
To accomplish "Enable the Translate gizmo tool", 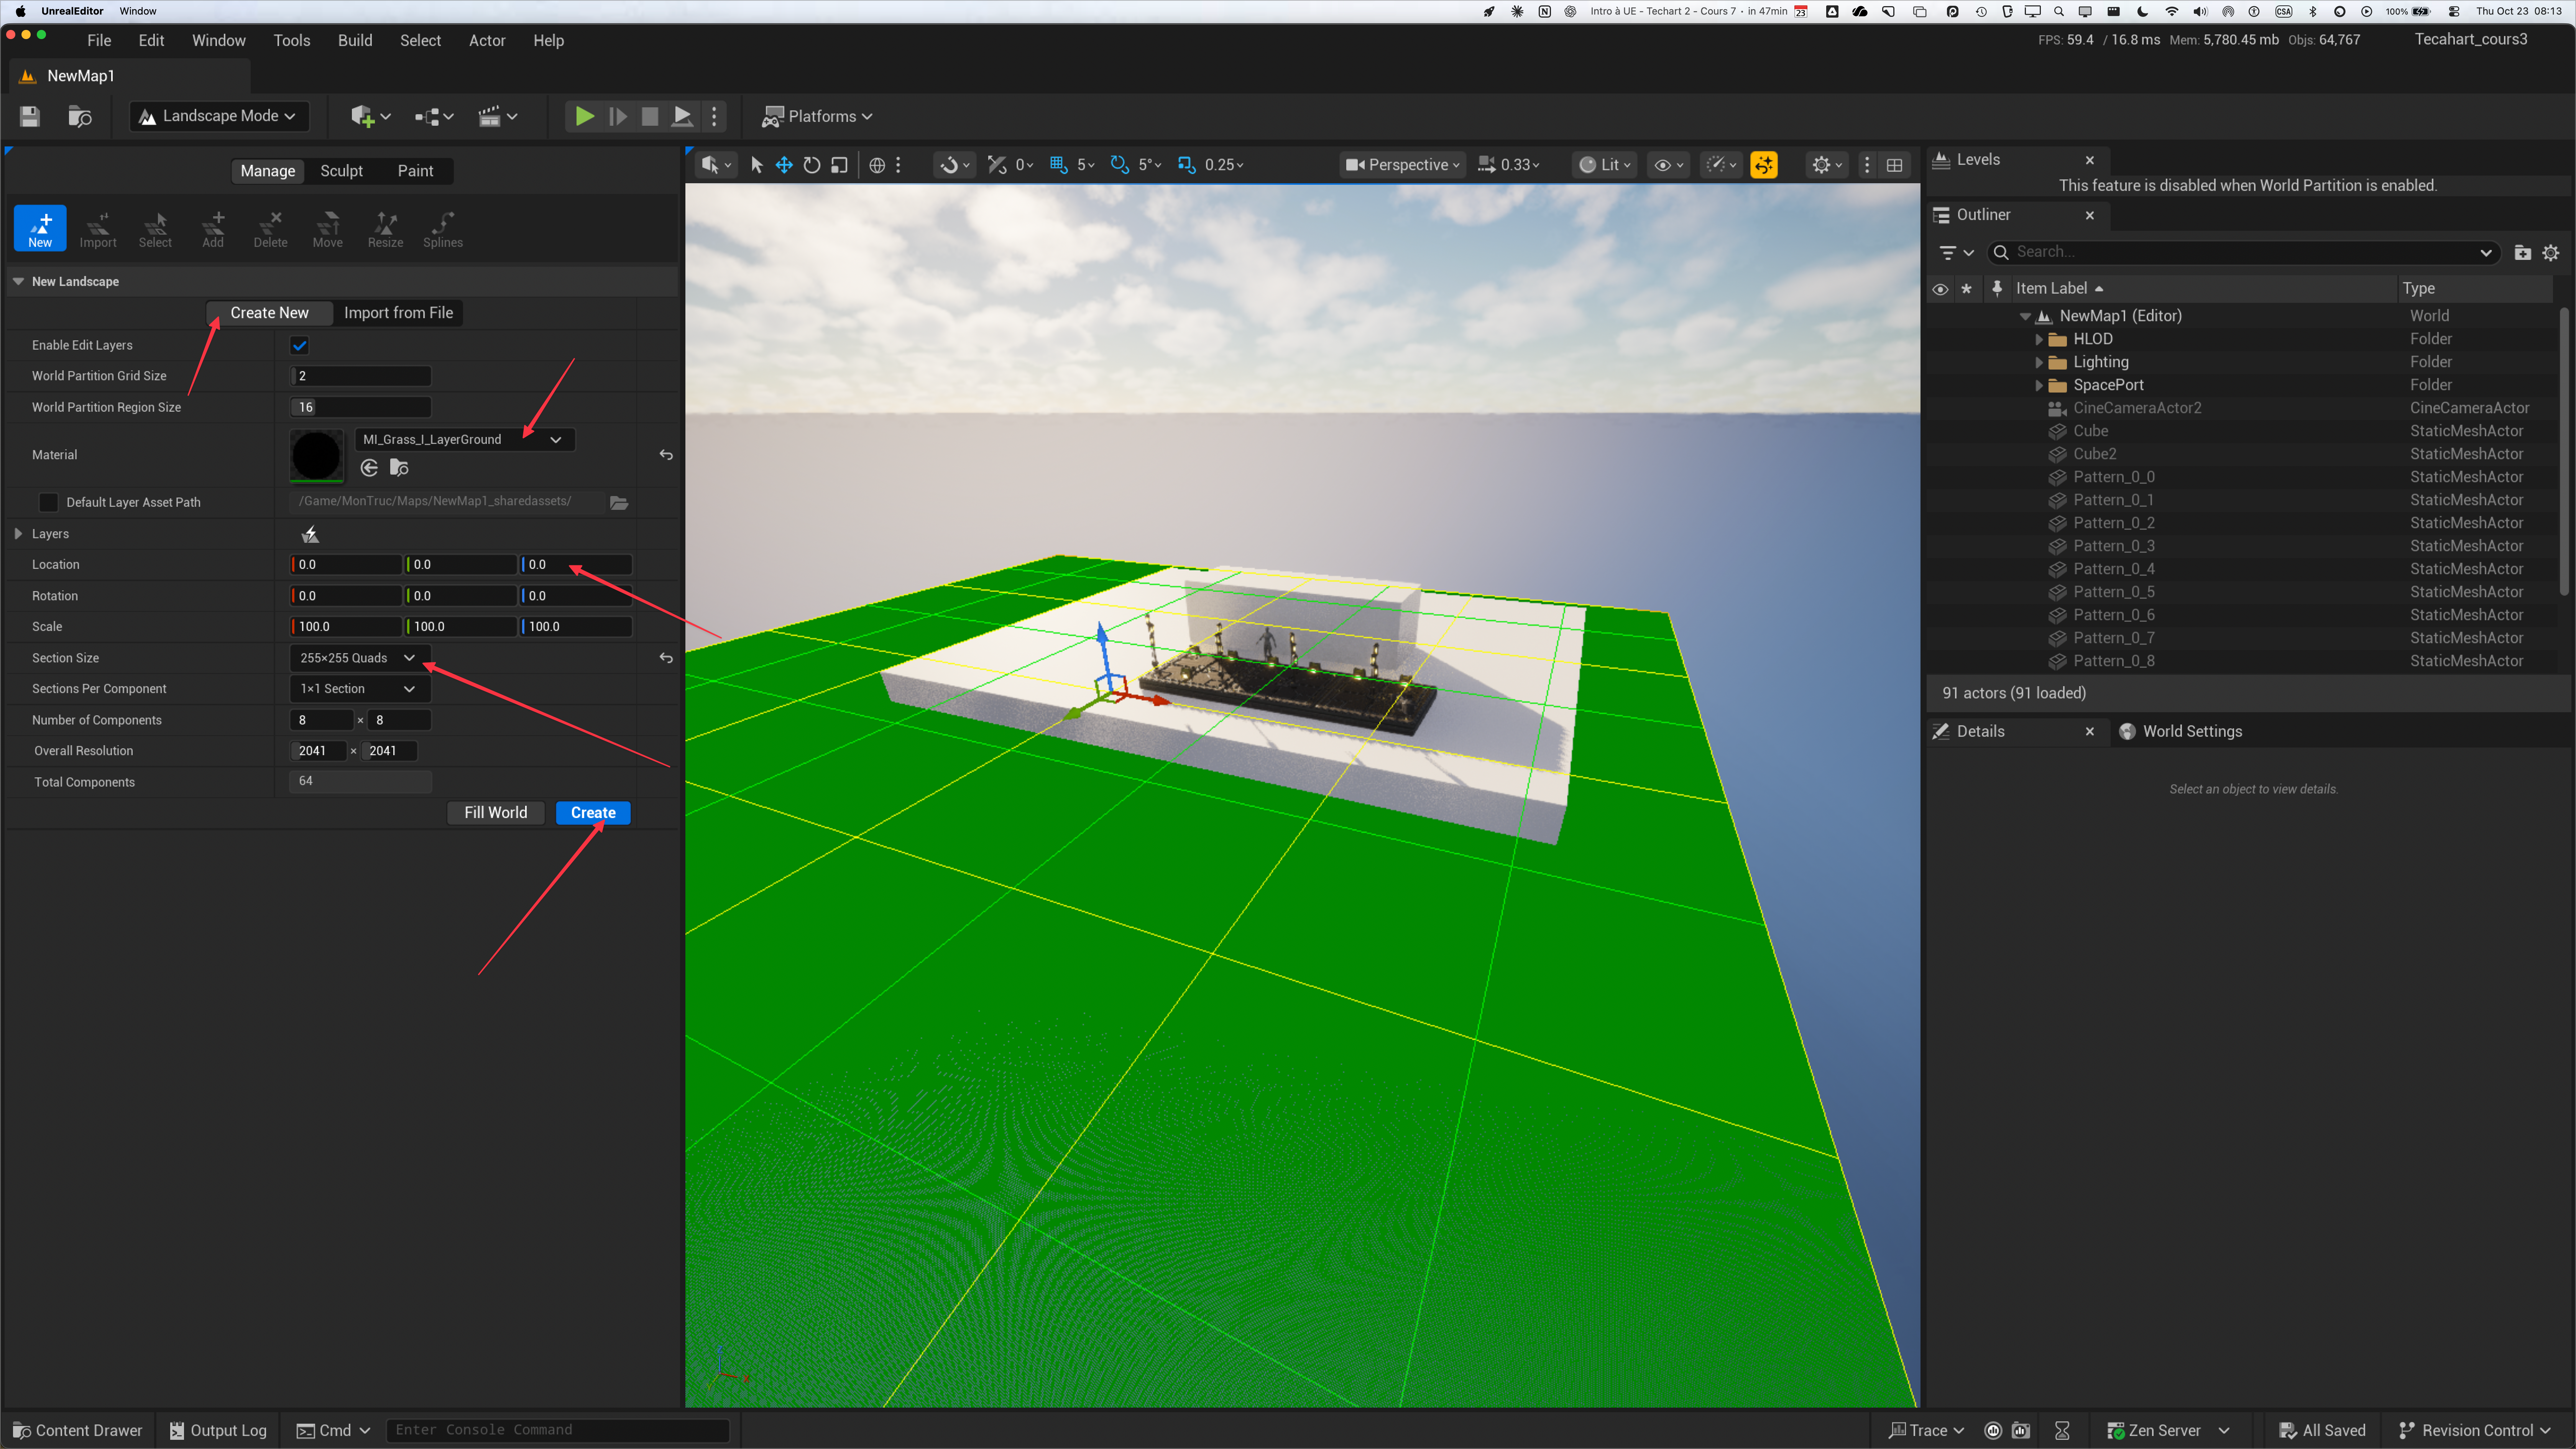I will coord(784,165).
